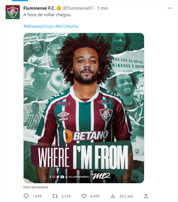Open the tweet's more options menu
The height and width of the screenshot is (202, 178).
coord(170,8)
